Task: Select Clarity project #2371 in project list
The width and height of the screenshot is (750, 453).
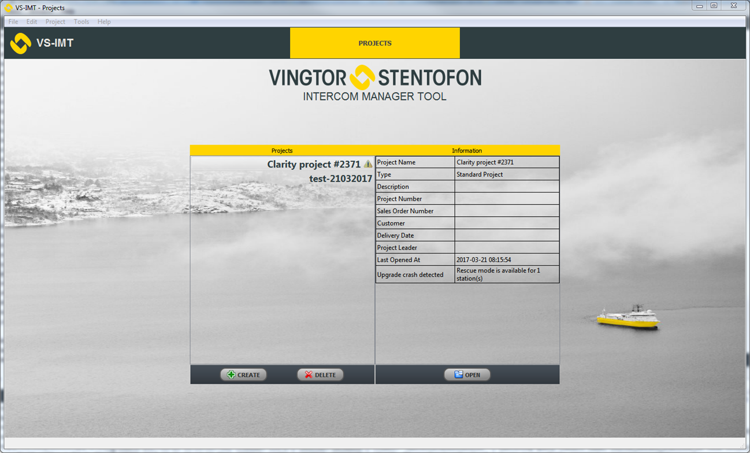Action: click(282, 164)
